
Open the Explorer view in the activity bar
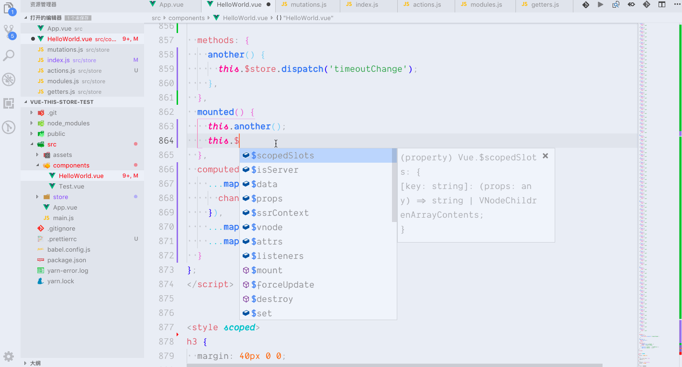(x=10, y=8)
